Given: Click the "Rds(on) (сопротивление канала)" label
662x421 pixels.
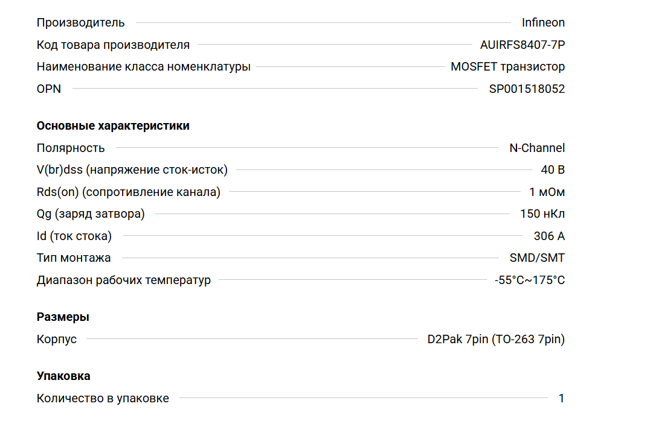Looking at the screenshot, I should [x=129, y=192].
